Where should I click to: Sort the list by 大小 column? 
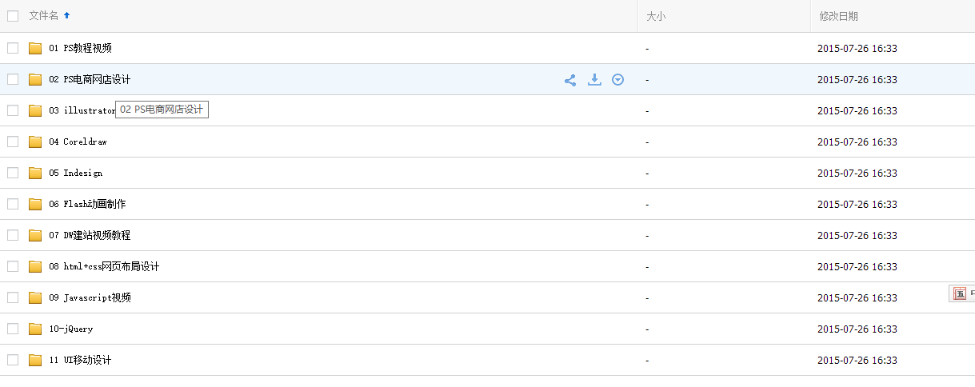point(656,16)
